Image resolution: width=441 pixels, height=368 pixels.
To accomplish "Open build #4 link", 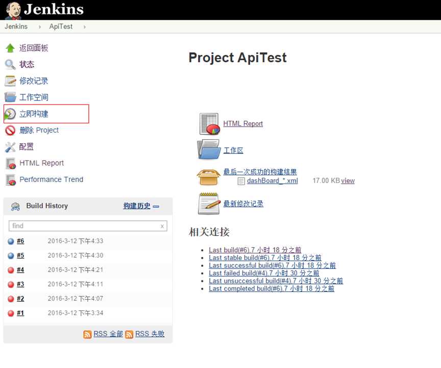I will [20, 270].
